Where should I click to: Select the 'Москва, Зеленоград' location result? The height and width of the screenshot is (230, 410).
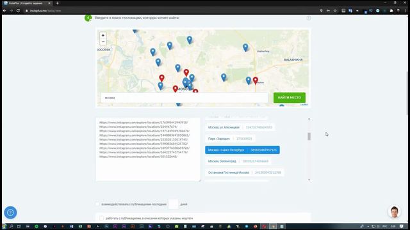coord(238,161)
